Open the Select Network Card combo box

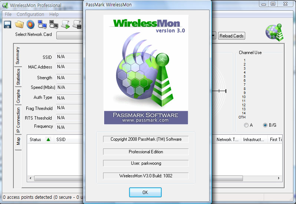click(x=70, y=36)
